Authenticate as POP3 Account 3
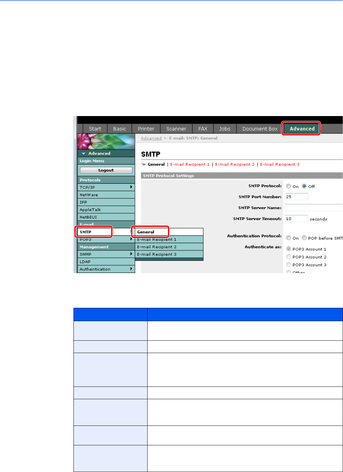The width and height of the screenshot is (343, 472). click(x=288, y=265)
